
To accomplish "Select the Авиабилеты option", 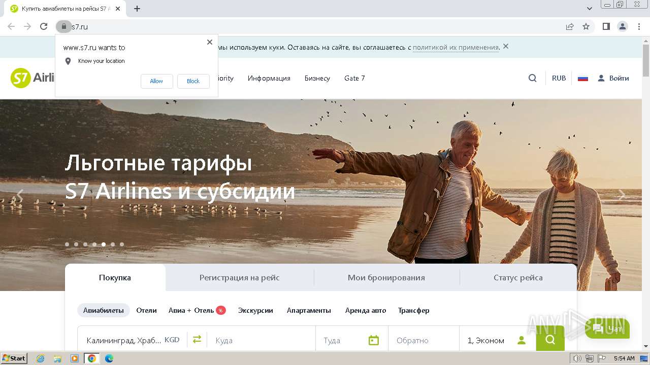I will tap(104, 310).
